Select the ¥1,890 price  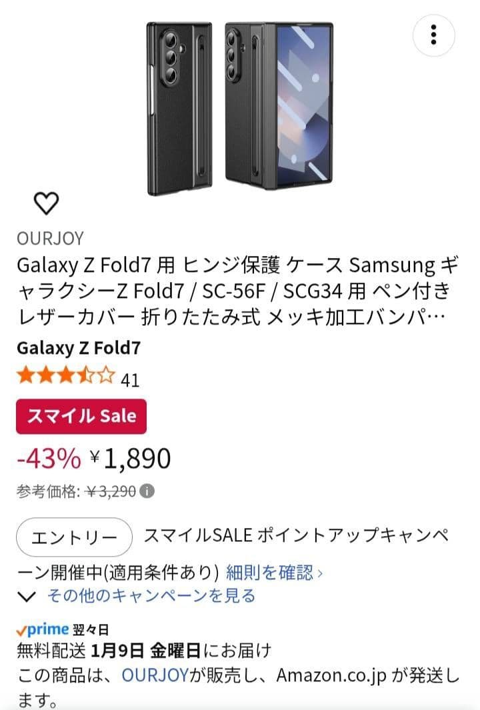coord(130,457)
